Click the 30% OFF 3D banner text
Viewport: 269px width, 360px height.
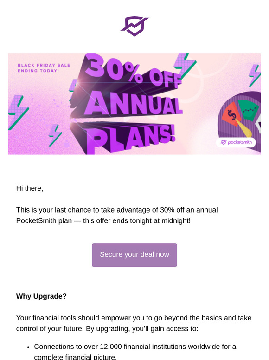[x=133, y=71]
